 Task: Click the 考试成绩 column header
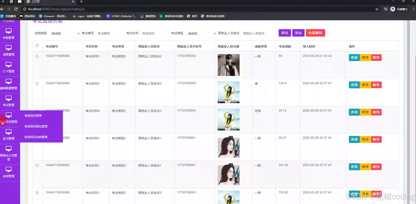pos(285,47)
